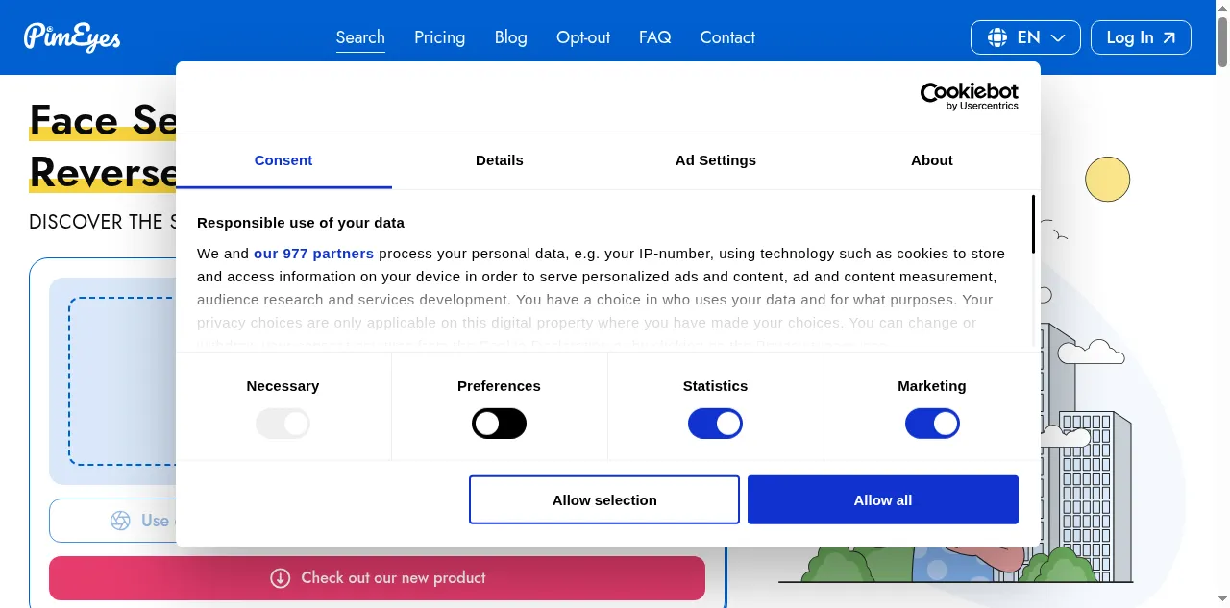
Task: Select the About tab
Action: click(932, 160)
